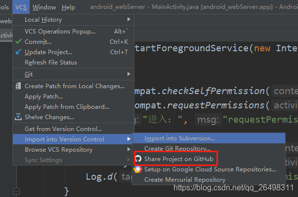Select Import into Version Control item
Viewport: 298px width, 197px height.
(x=73, y=139)
